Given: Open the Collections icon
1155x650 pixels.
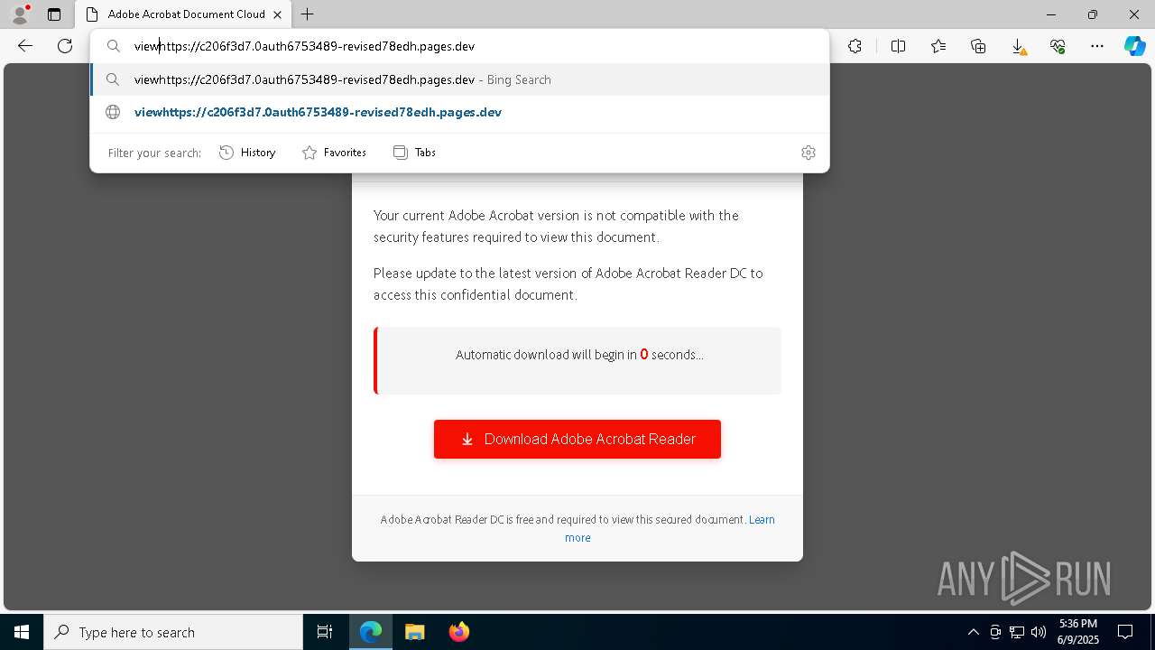Looking at the screenshot, I should (978, 46).
